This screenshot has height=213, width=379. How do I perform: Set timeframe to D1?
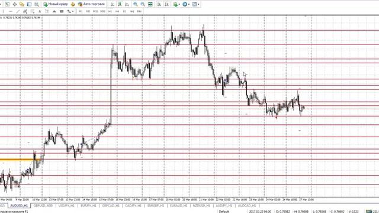coord(125,11)
